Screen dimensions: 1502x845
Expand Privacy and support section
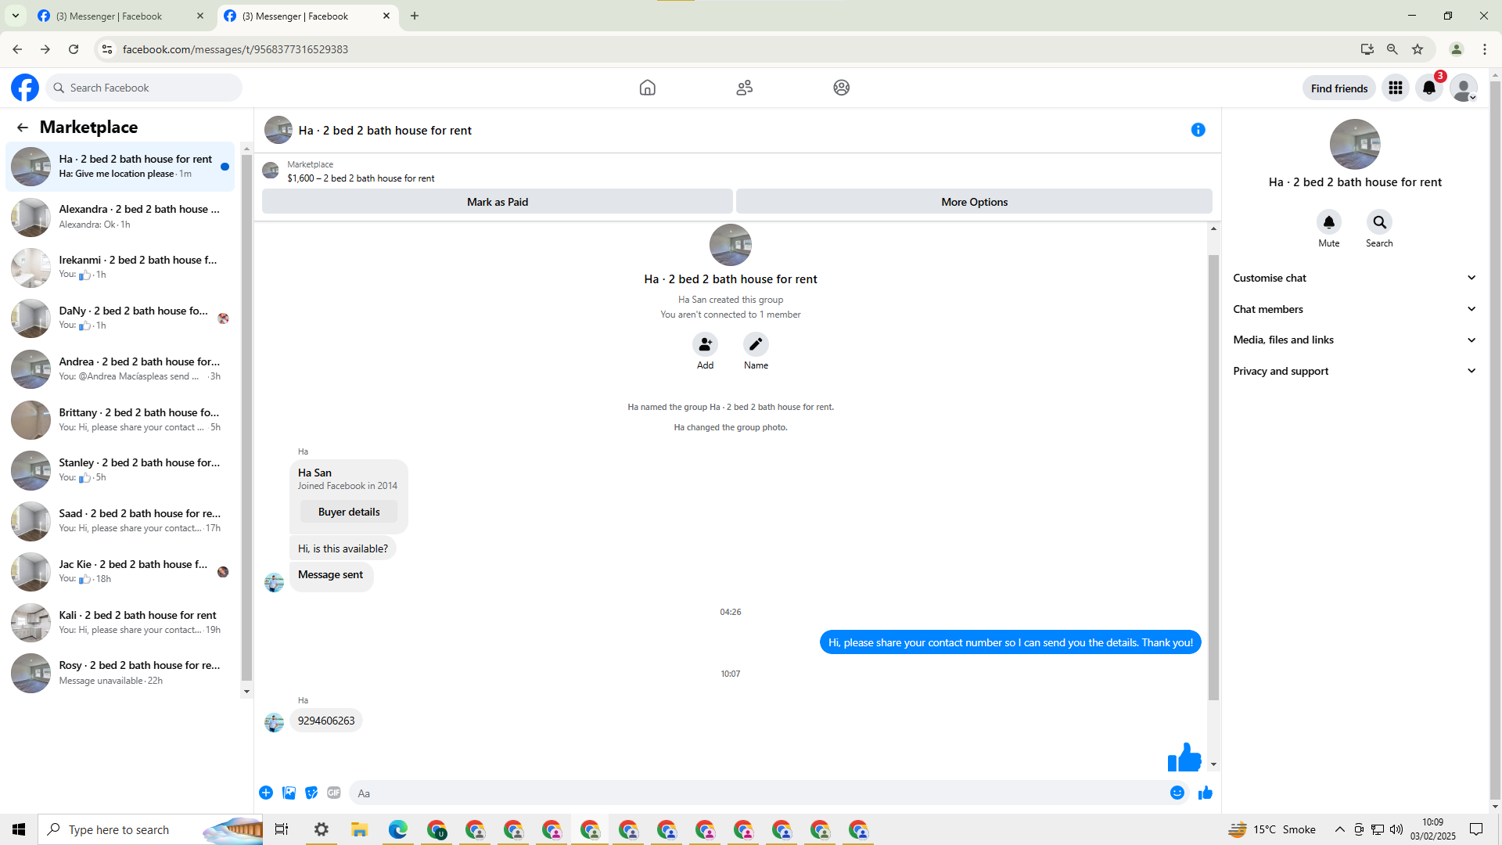[1355, 371]
